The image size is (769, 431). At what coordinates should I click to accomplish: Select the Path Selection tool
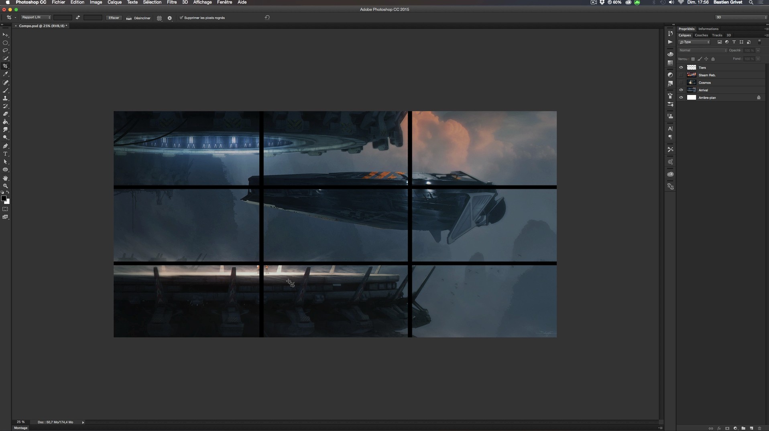(x=6, y=162)
